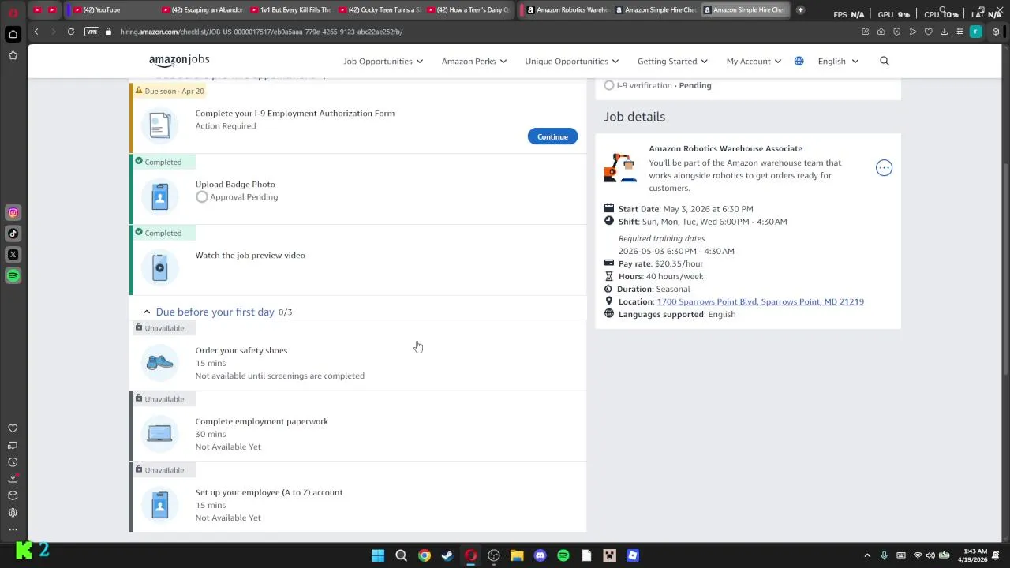The width and height of the screenshot is (1010, 568).
Task: Open the English language dropdown
Action: pos(838,61)
